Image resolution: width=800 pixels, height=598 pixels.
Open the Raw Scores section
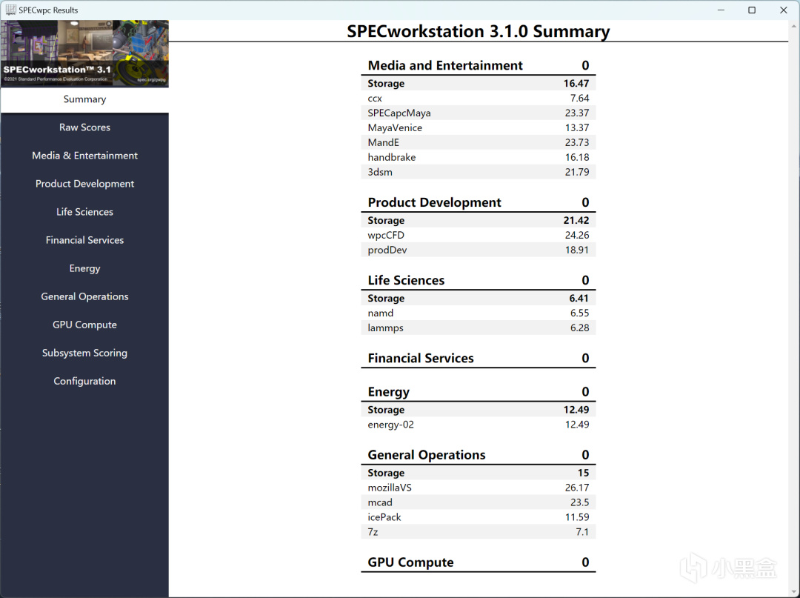tap(84, 127)
